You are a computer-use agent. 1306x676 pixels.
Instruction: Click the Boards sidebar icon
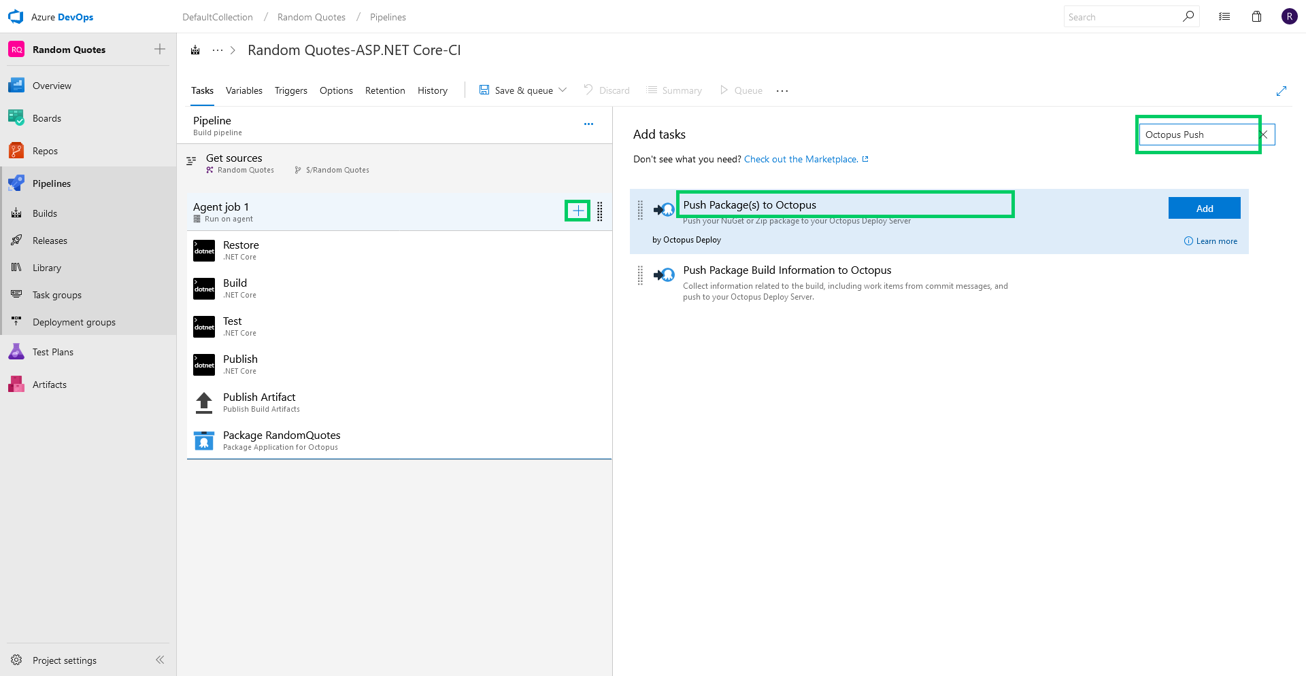[16, 118]
